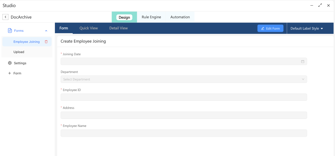Open calendar picker in Joining Date field
Image resolution: width=335 pixels, height=156 pixels.
pos(303,62)
